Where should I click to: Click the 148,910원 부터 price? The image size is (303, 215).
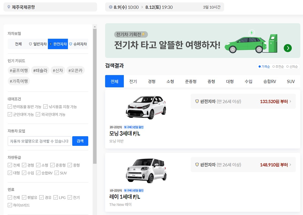(274, 165)
